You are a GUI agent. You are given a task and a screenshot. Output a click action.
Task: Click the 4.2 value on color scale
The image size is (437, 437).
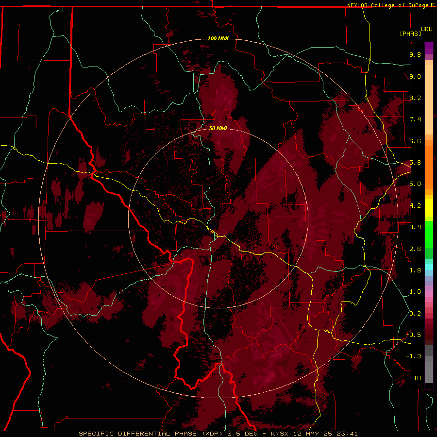[x=415, y=206]
